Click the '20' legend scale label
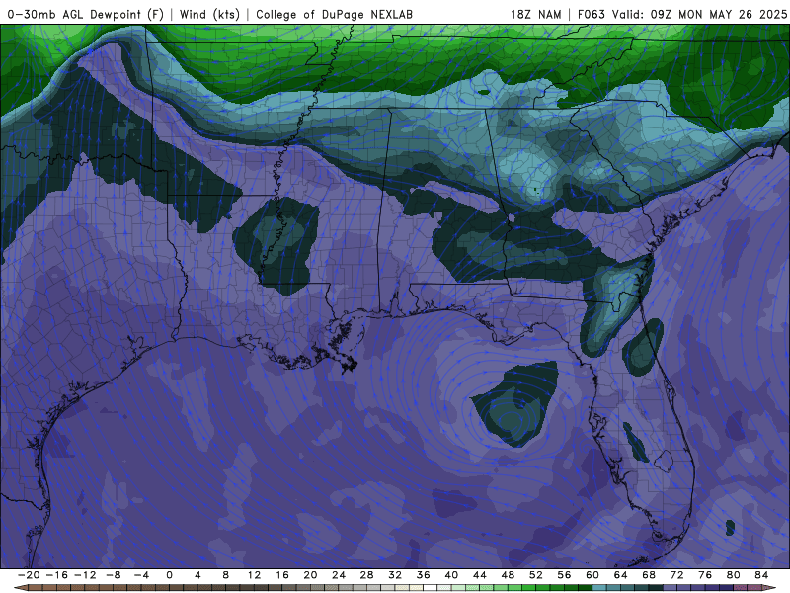This screenshot has width=790, height=593. (310, 575)
